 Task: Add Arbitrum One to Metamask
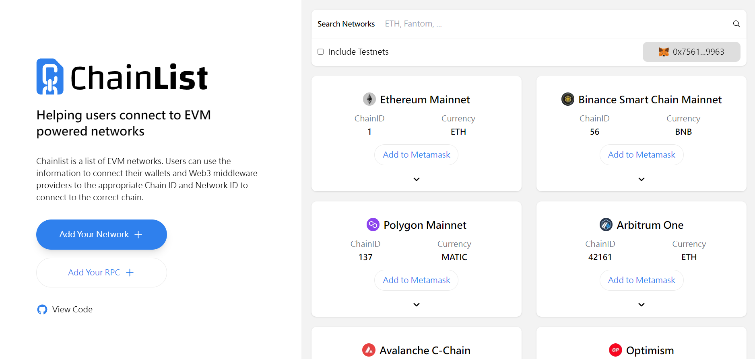(x=642, y=280)
